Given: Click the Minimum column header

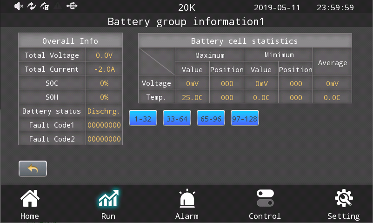Looking at the screenshot, I should point(279,55).
